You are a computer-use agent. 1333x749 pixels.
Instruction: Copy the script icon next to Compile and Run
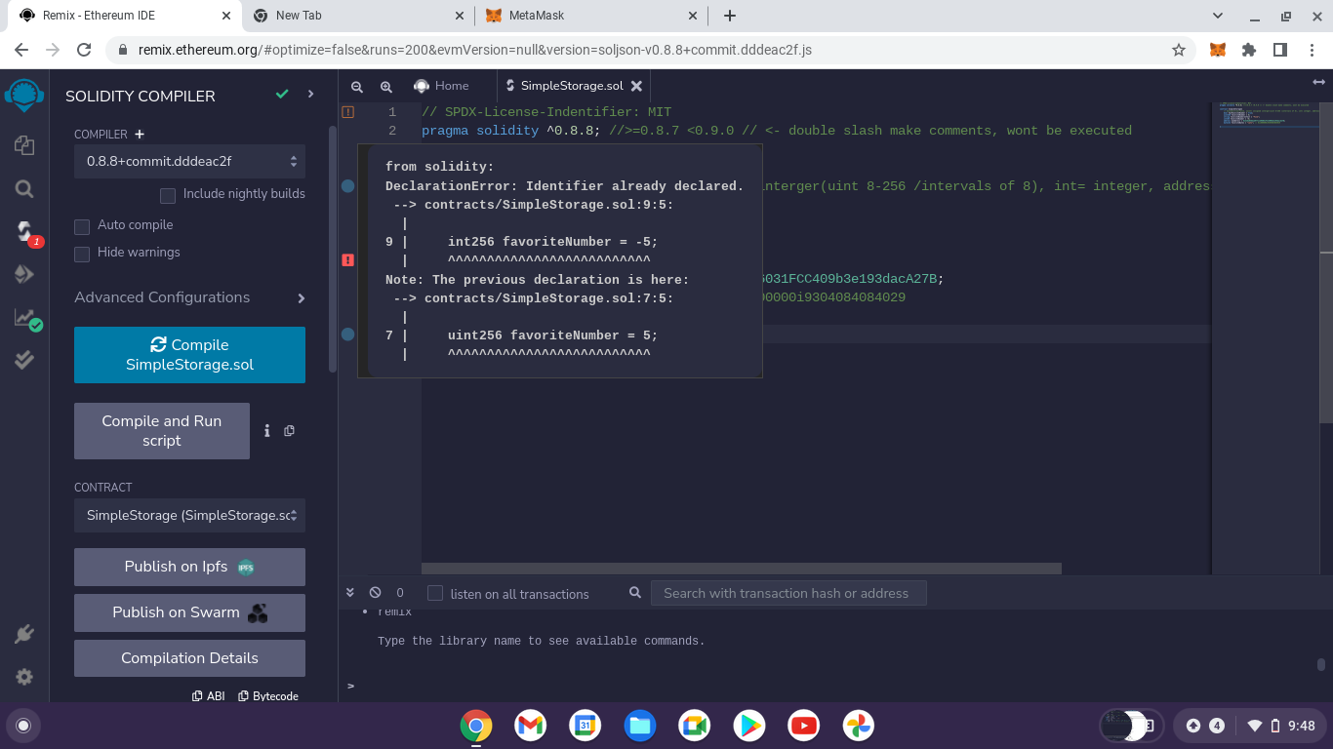[x=289, y=430]
